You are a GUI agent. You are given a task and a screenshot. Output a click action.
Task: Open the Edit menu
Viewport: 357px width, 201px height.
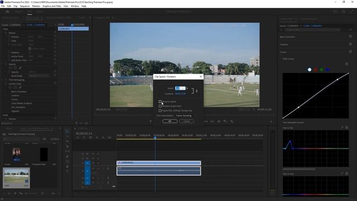pyautogui.click(x=9, y=6)
